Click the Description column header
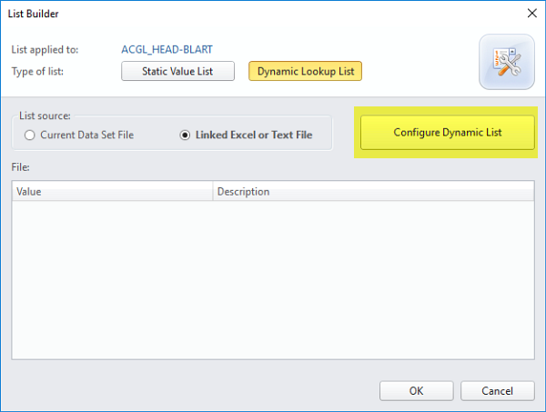Screen dimensions: 546x412 (373, 191)
